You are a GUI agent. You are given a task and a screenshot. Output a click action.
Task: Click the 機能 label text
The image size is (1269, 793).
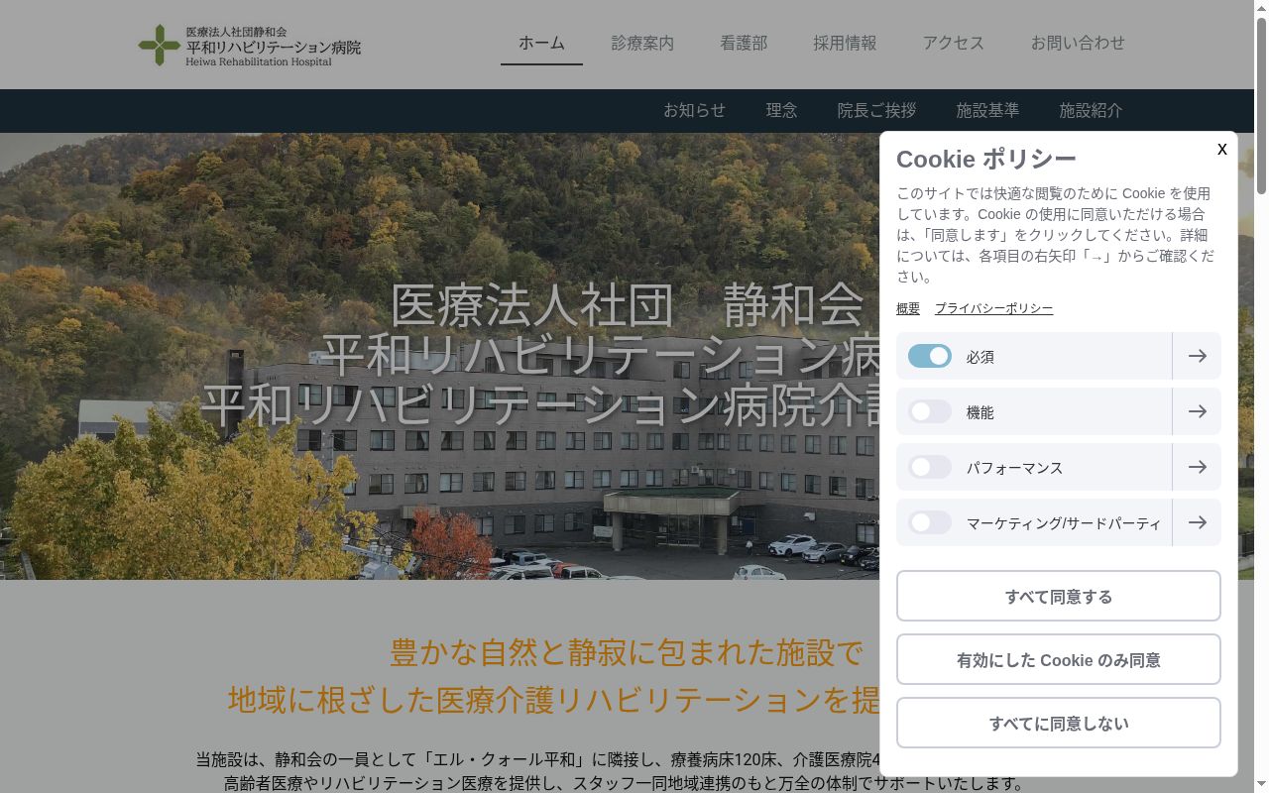981,412
